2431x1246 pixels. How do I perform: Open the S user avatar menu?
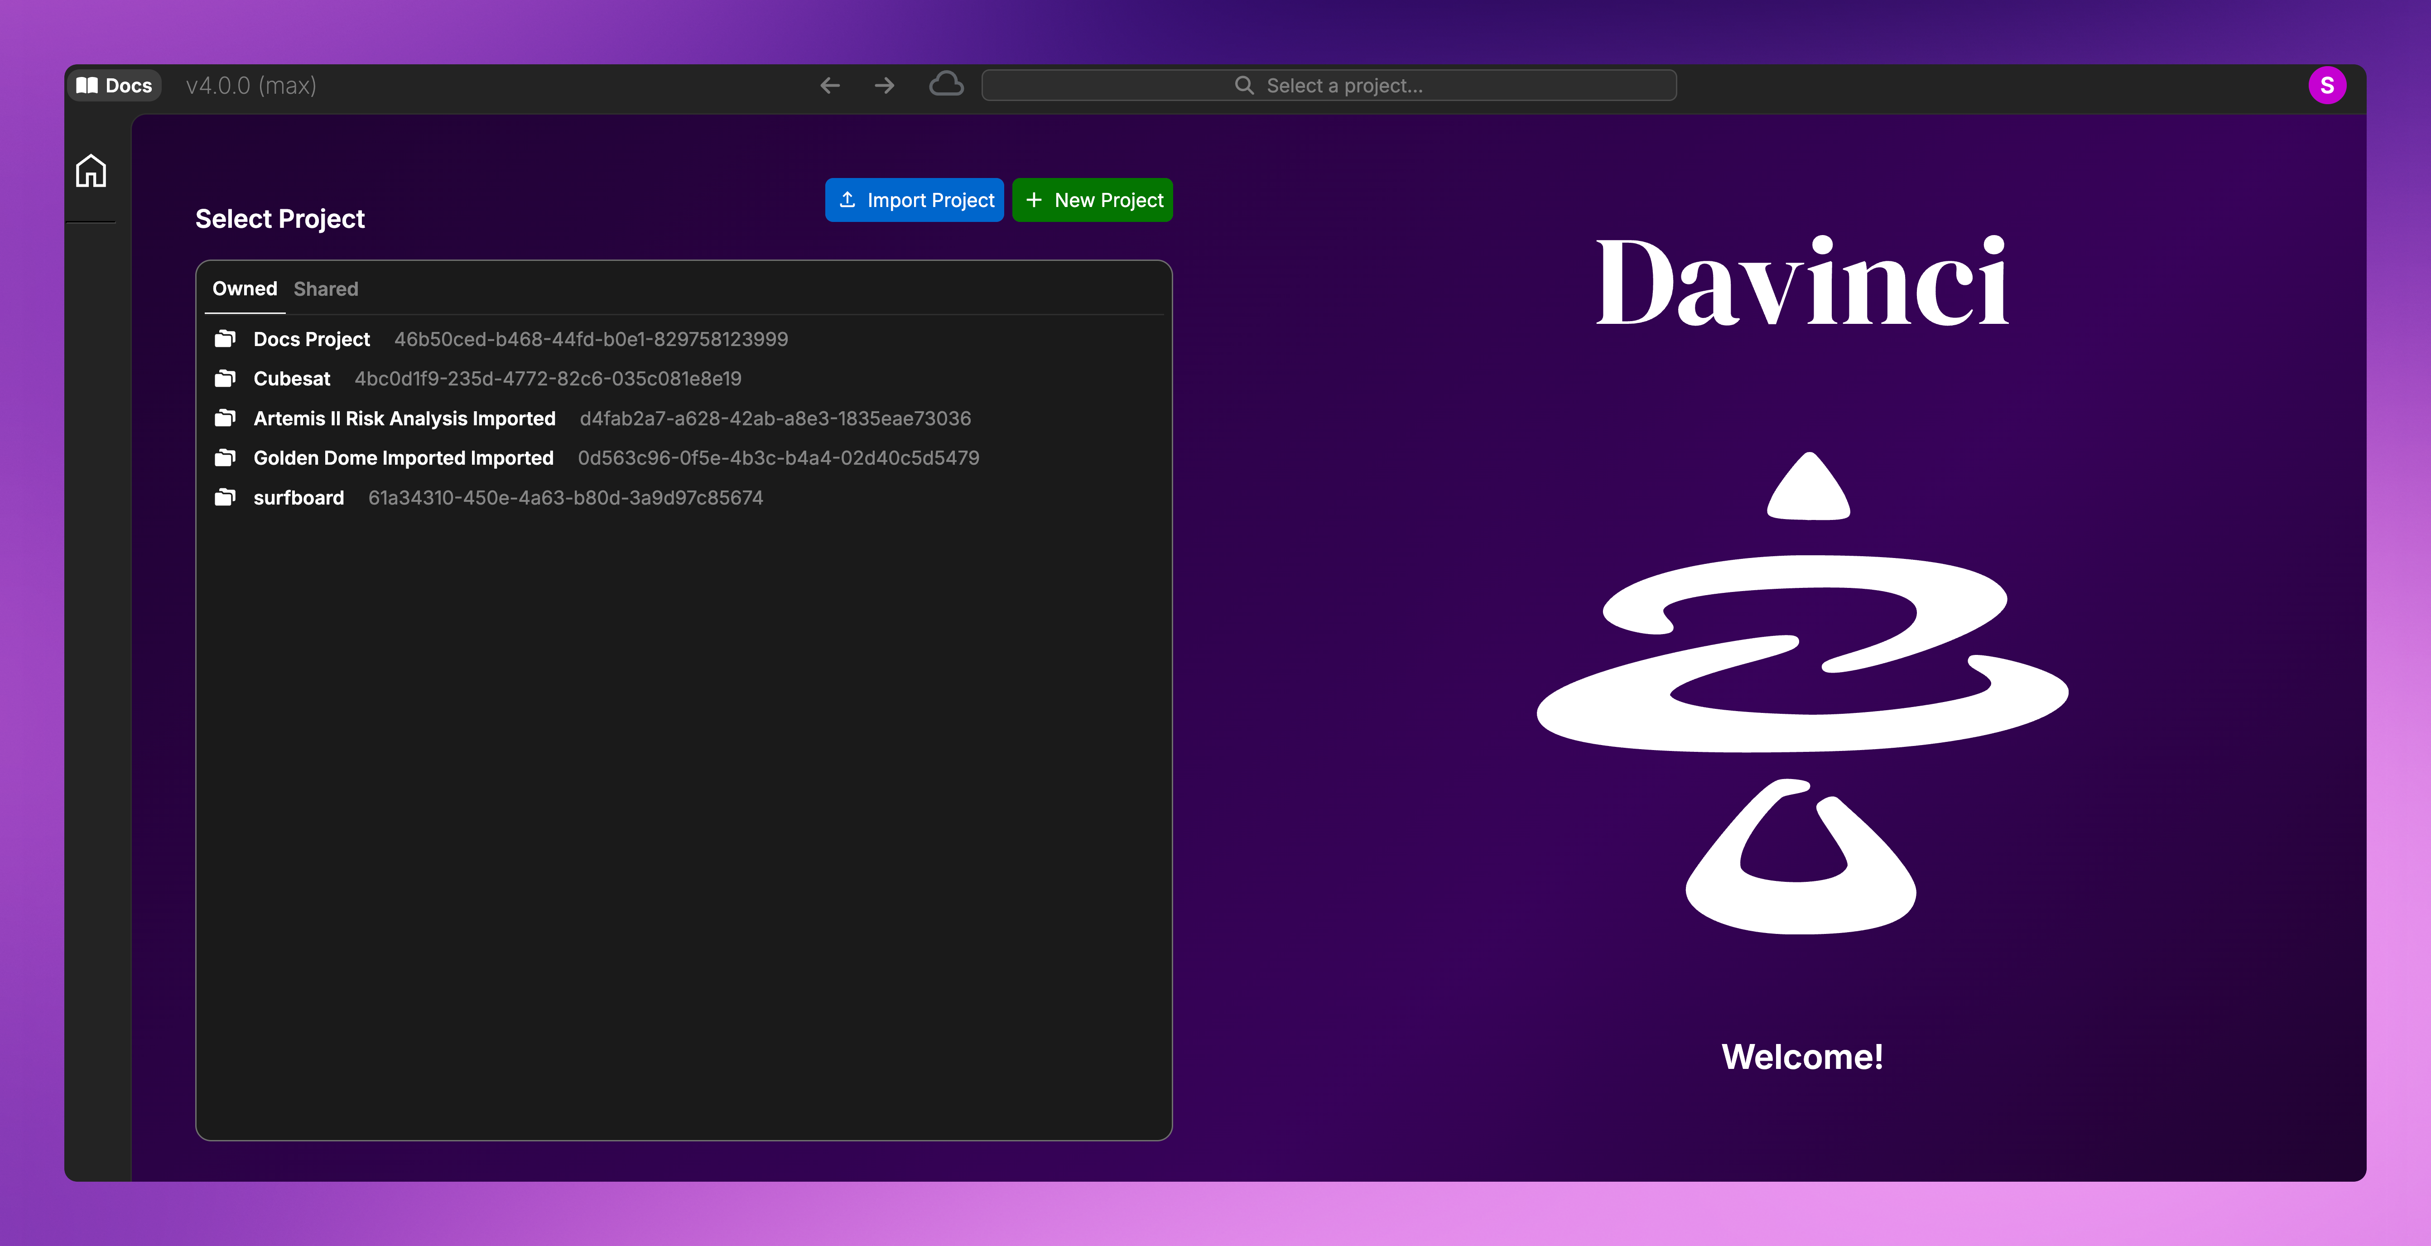click(2326, 86)
